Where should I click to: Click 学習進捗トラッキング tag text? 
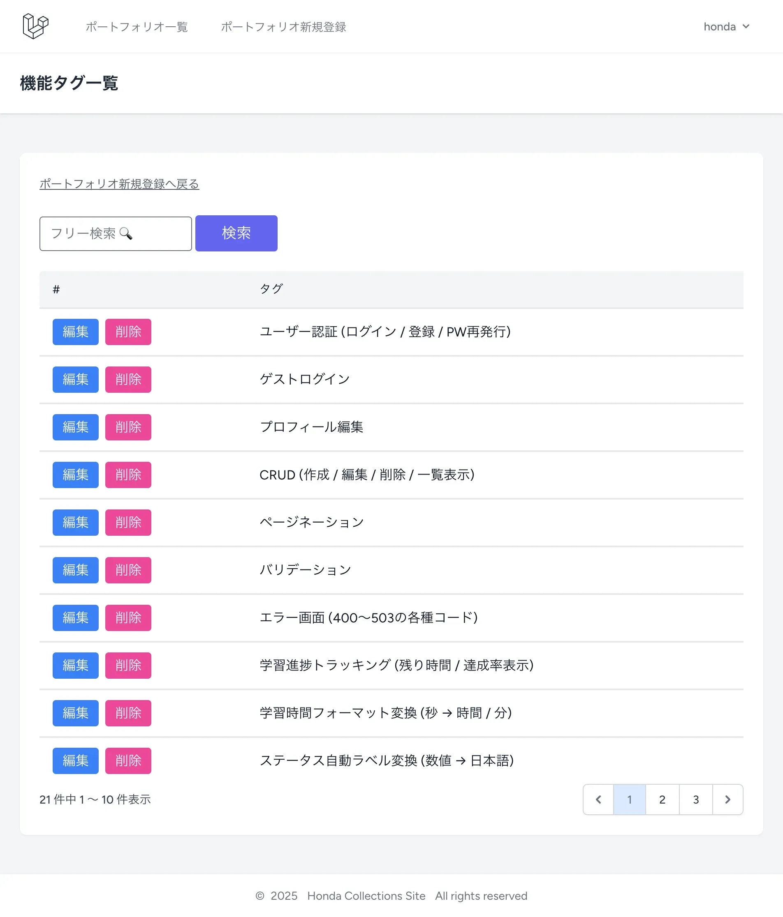tap(397, 665)
